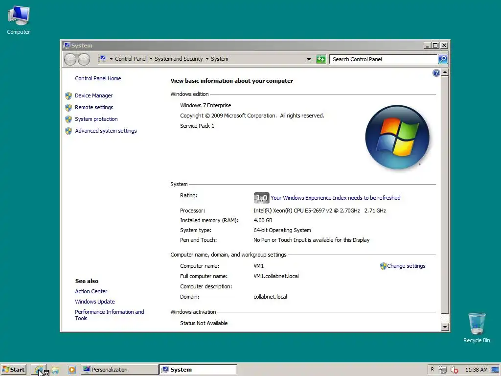The image size is (501, 376).
Task: Click the network tray icon
Action: click(x=442, y=370)
